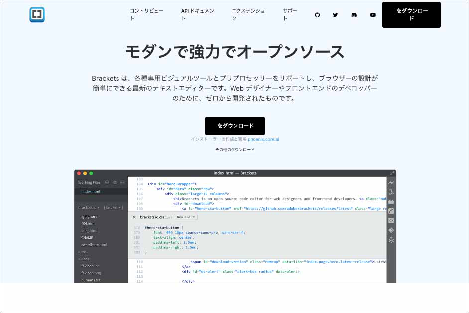This screenshot has height=313, width=469.
Task: Open the コントリビュート menu item
Action: coord(146,14)
